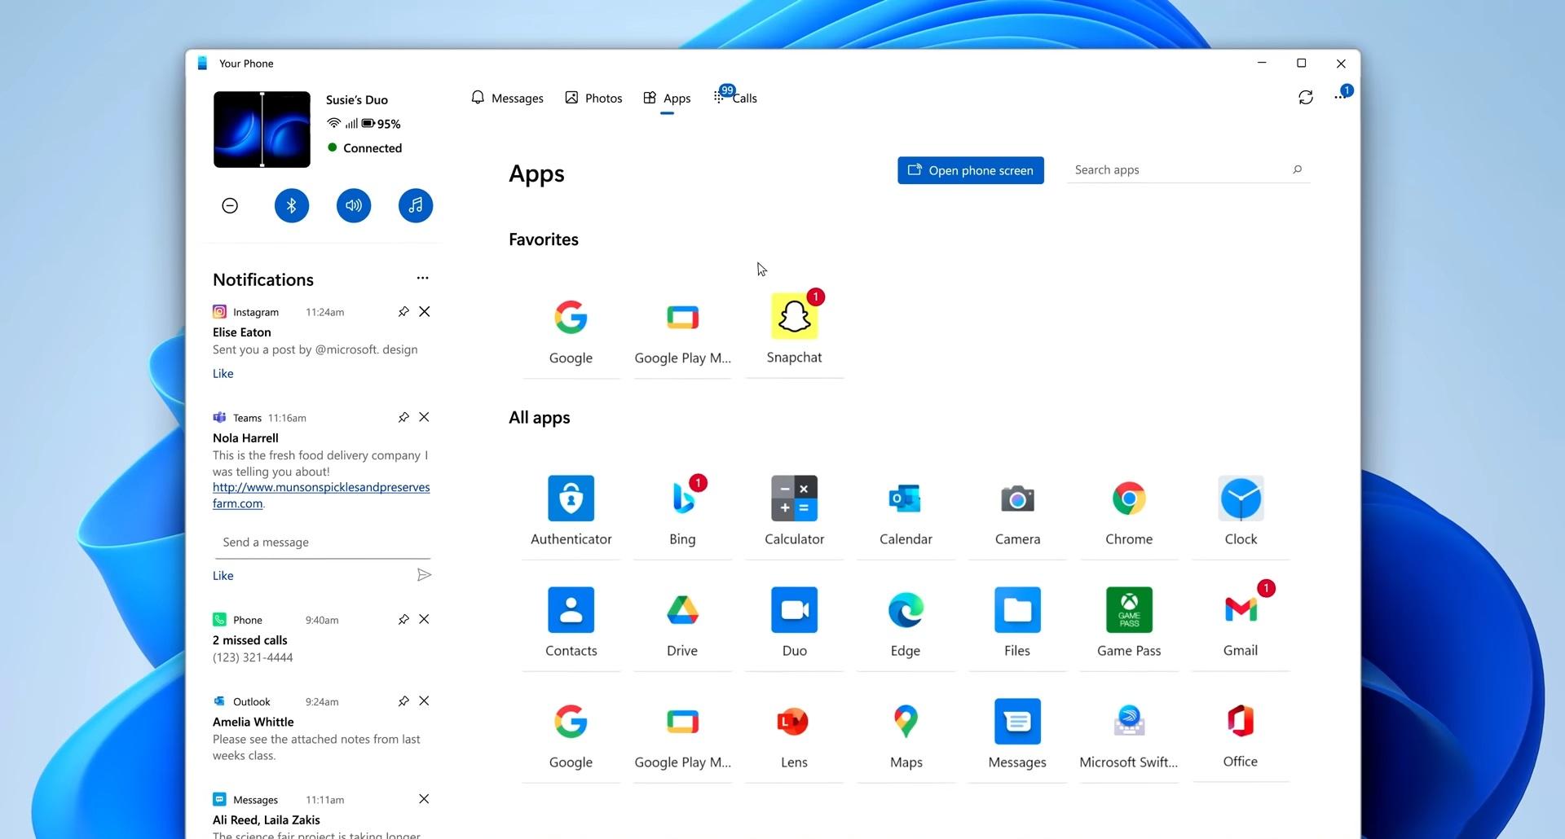This screenshot has height=839, width=1565.
Task: Open the Drive app
Action: click(683, 622)
